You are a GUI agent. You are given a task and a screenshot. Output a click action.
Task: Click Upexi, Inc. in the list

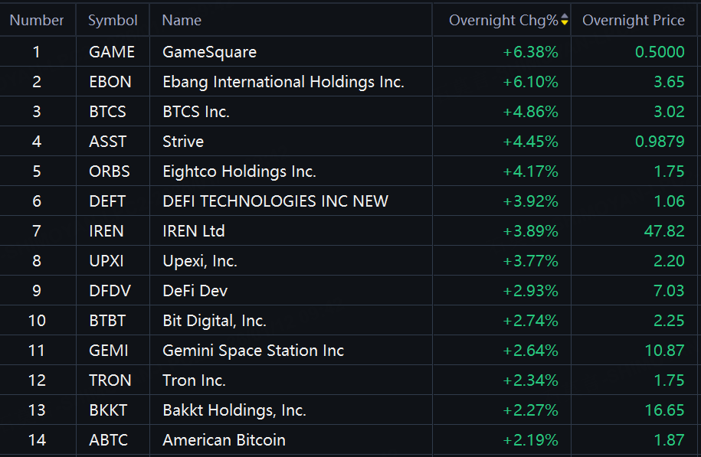pos(200,261)
